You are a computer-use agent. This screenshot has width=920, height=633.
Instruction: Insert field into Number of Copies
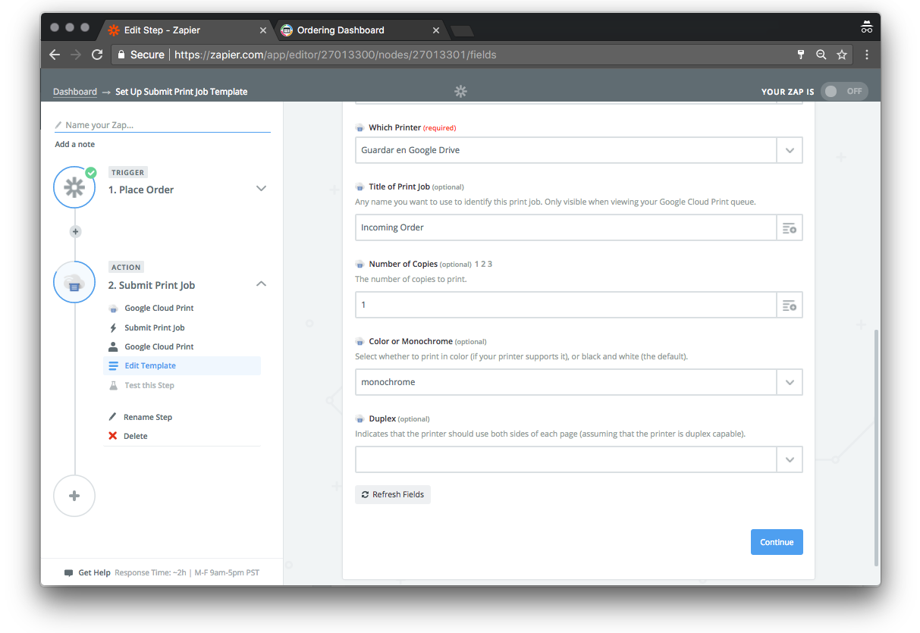tap(790, 305)
